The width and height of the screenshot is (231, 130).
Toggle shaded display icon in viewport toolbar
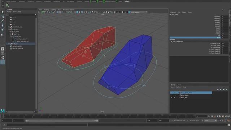click(x=77, y=12)
